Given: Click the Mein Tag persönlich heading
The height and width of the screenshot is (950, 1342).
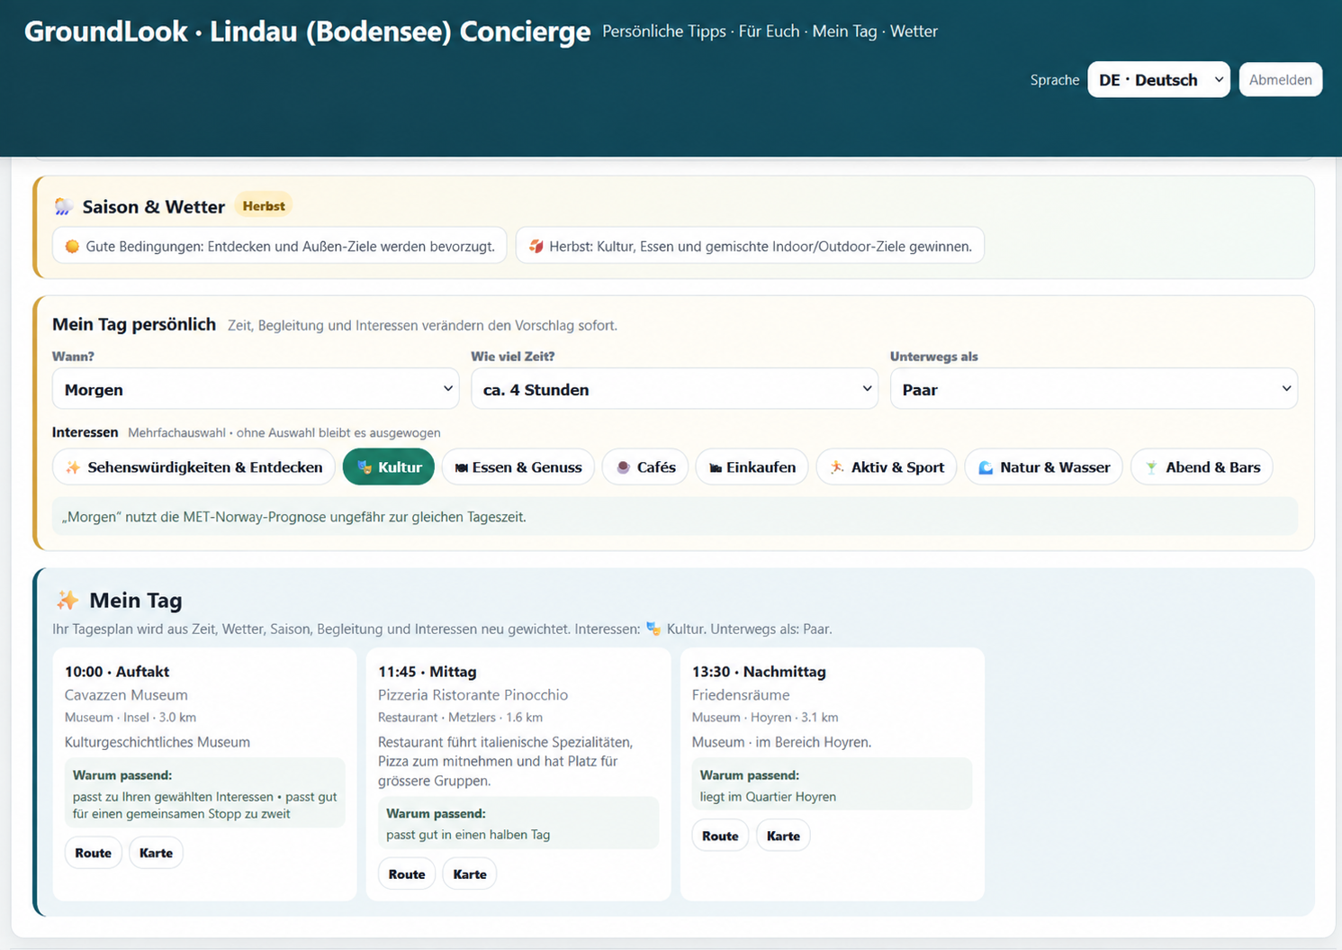Looking at the screenshot, I should (x=134, y=324).
